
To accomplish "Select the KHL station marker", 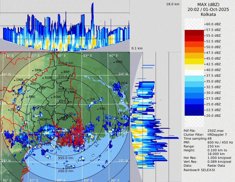I will (98, 109).
